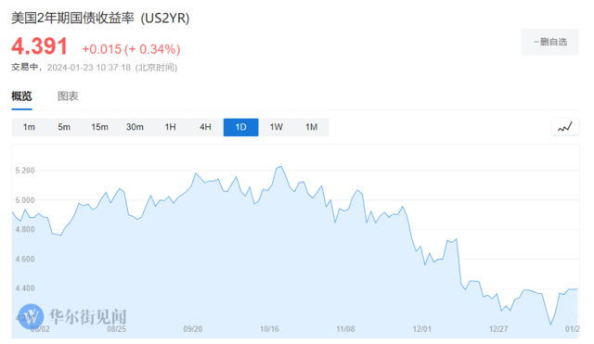Choose the 30m interval
The height and width of the screenshot is (344, 594).
pos(135,127)
